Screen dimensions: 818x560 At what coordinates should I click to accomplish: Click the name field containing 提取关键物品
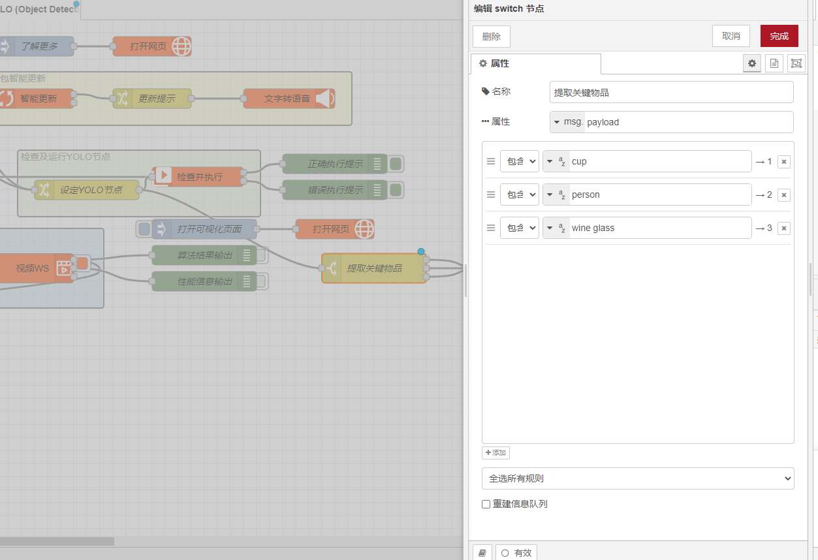[671, 93]
